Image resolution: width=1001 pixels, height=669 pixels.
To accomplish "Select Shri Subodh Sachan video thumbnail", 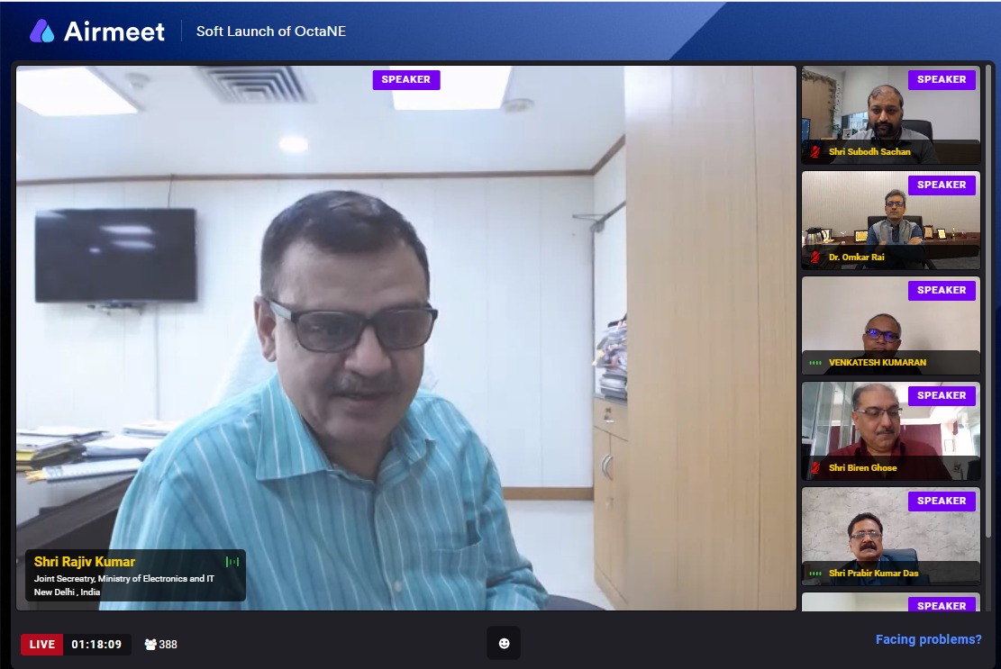I will (890, 115).
